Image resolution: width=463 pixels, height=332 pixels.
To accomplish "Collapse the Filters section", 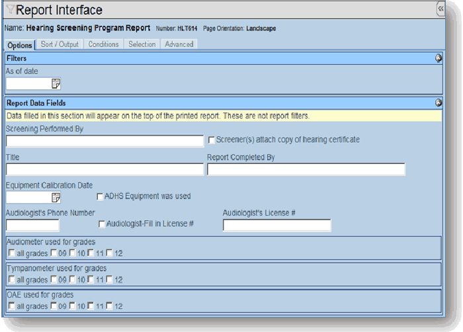I will pos(439,58).
